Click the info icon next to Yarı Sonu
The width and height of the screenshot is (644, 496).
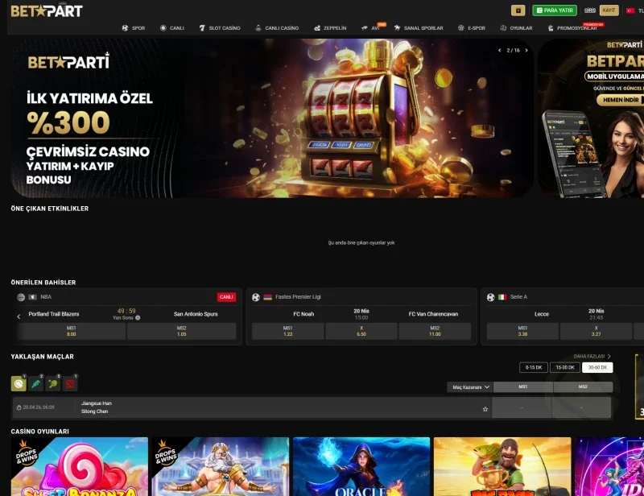(138, 318)
